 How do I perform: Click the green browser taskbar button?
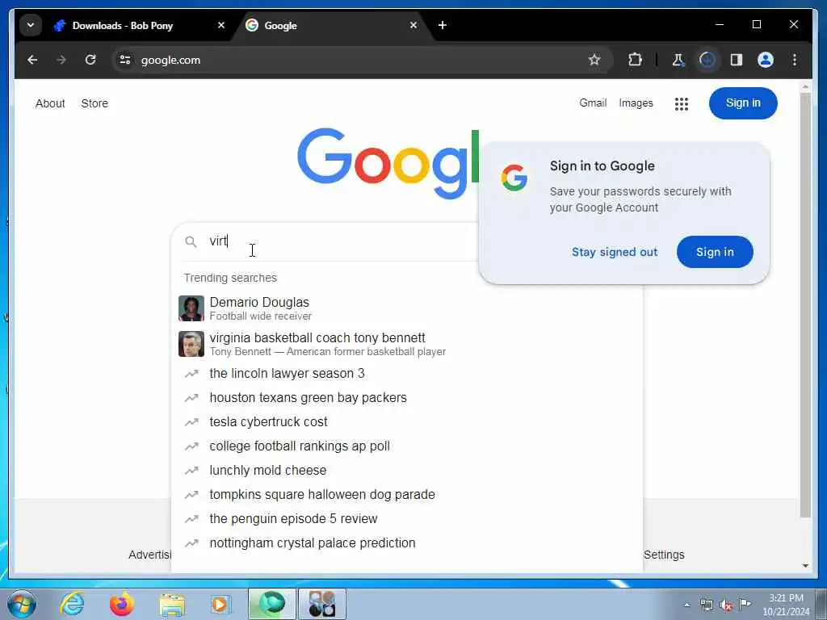tap(271, 604)
